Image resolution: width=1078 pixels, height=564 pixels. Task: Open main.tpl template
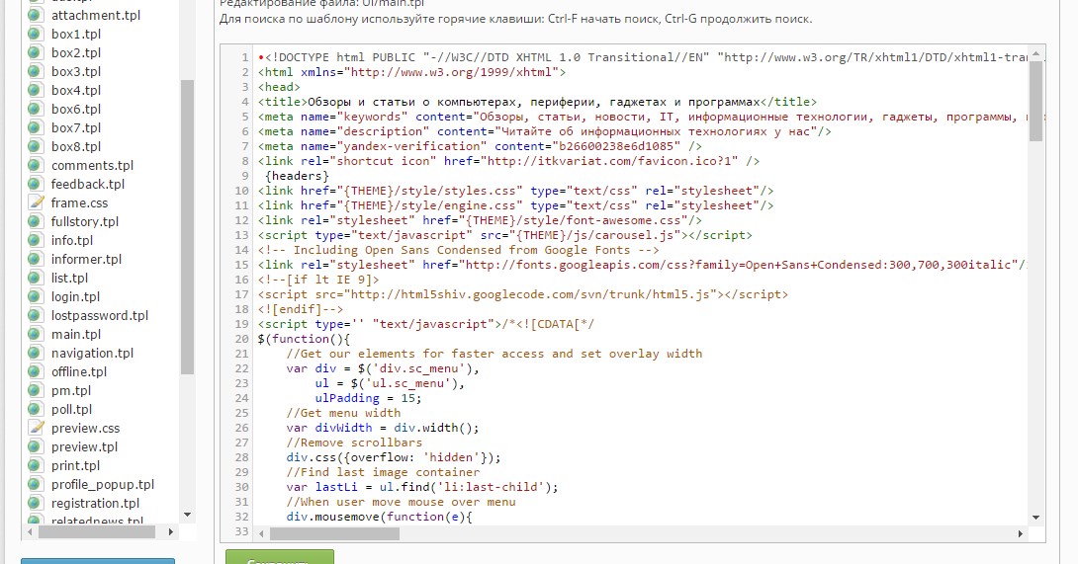(75, 334)
